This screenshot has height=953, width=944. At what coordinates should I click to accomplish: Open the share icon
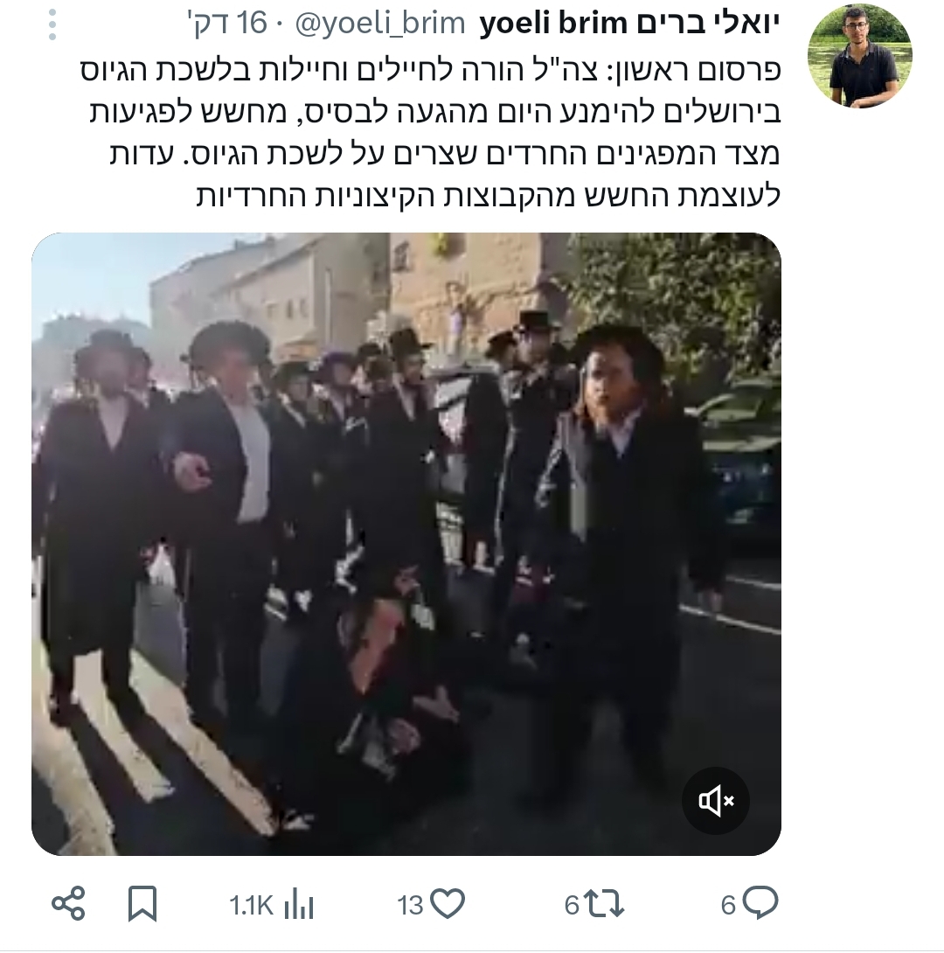click(x=68, y=903)
